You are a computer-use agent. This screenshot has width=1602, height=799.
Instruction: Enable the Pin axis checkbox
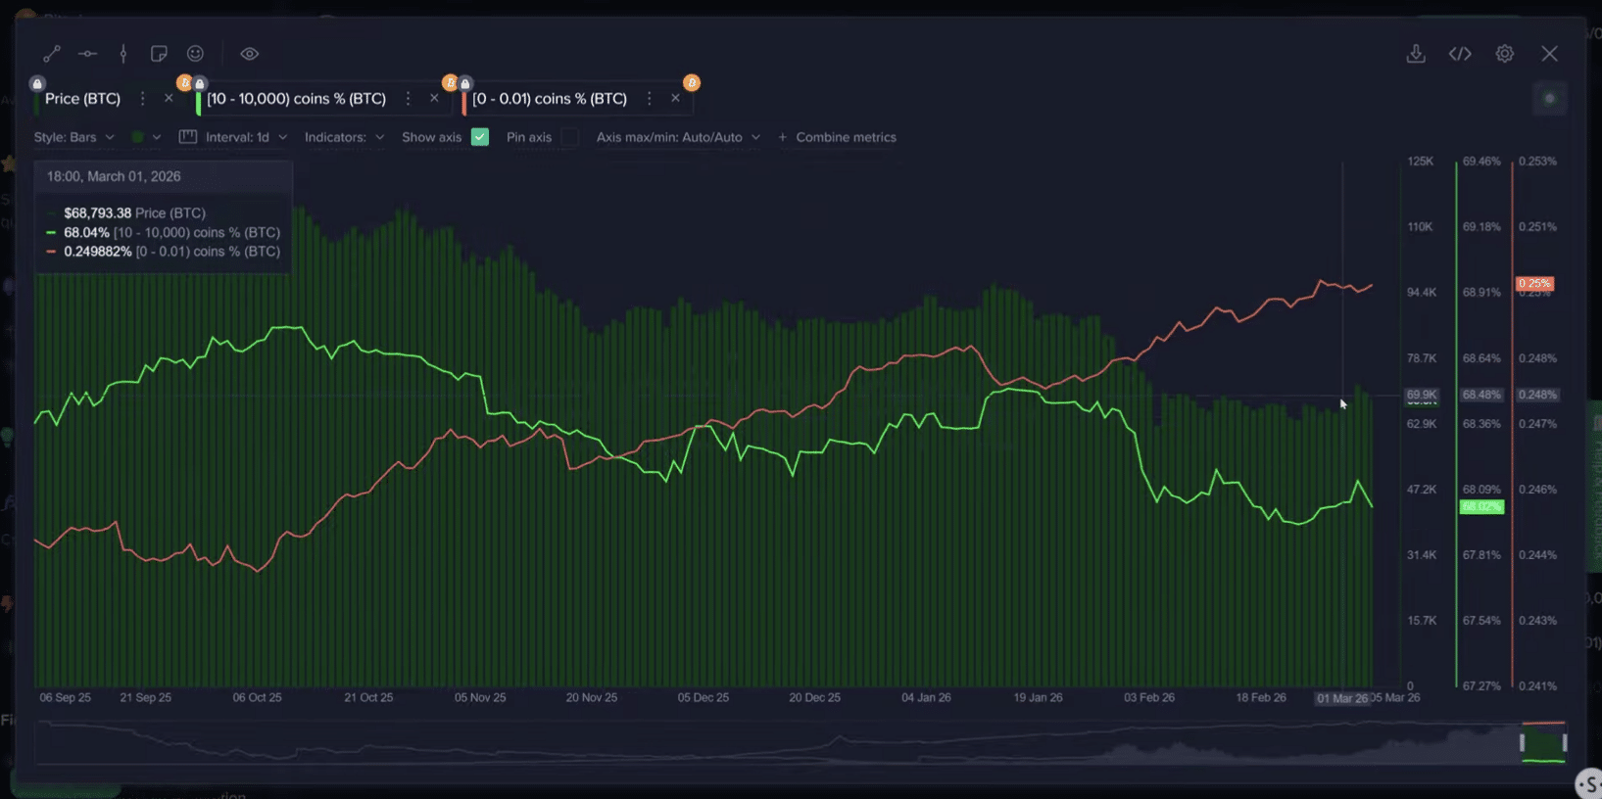(569, 137)
